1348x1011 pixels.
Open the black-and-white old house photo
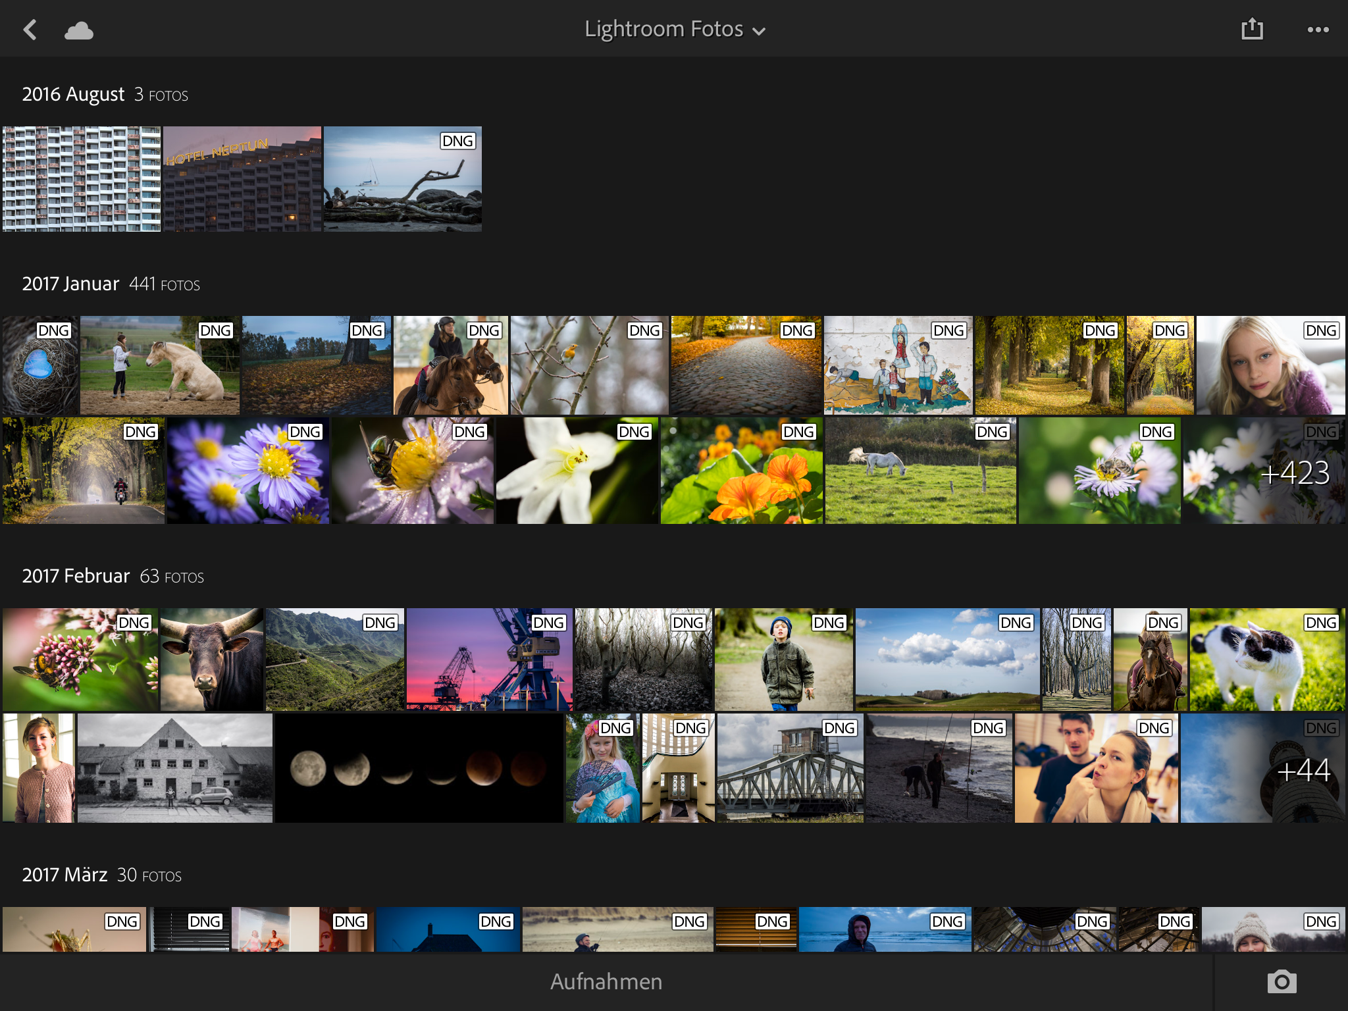pyautogui.click(x=175, y=768)
